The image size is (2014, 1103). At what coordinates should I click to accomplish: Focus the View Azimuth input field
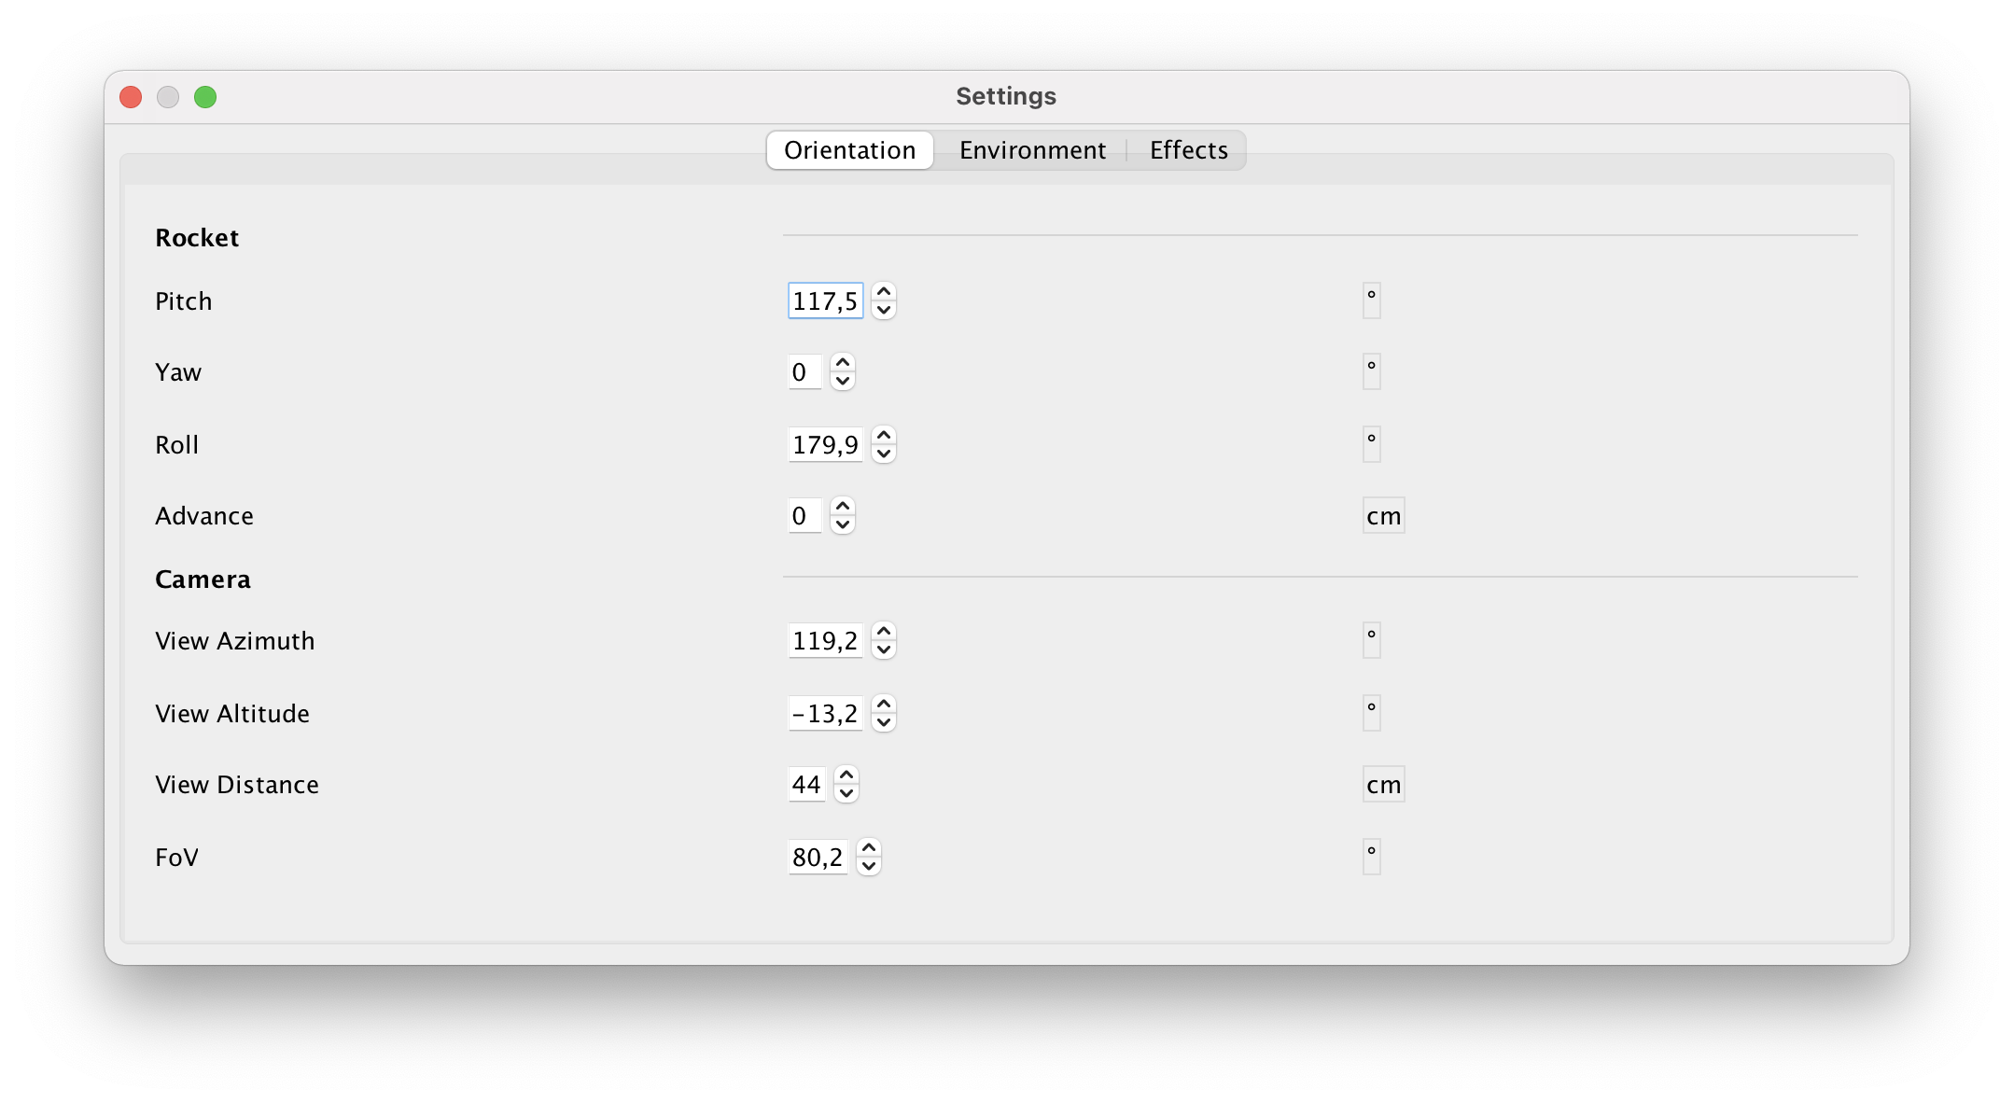click(825, 641)
